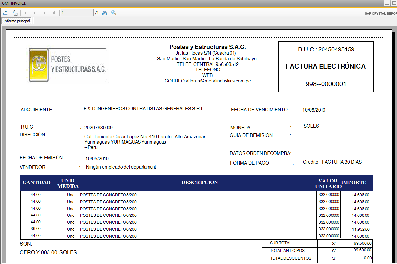Click the SON: label
The width and height of the screenshot is (397, 264).
tap(26, 244)
